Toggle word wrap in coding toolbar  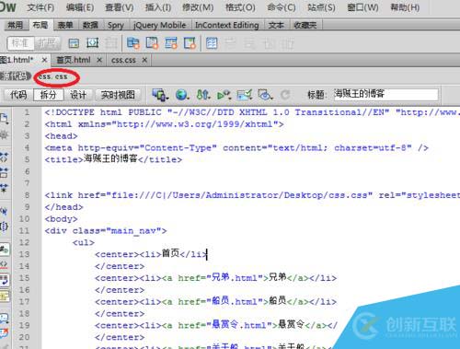(x=5, y=280)
